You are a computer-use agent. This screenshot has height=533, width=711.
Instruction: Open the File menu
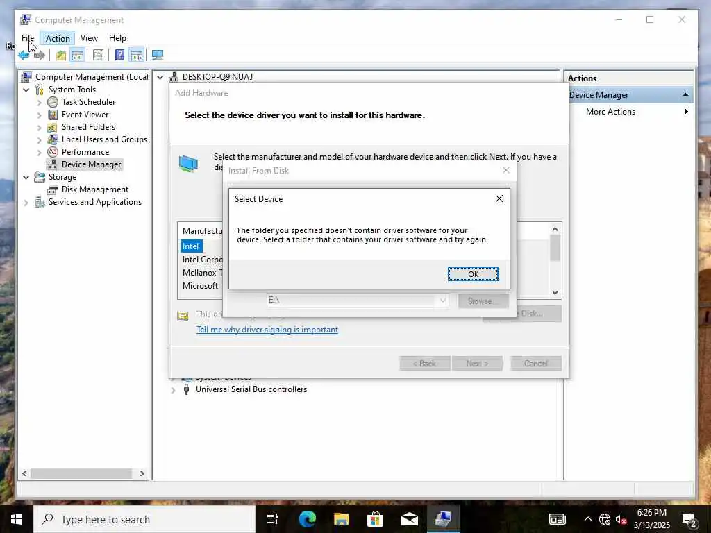28,38
